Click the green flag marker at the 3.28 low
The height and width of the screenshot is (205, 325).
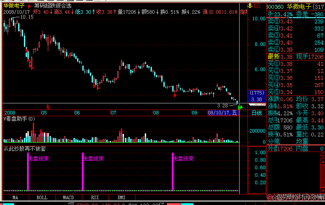tap(240, 107)
